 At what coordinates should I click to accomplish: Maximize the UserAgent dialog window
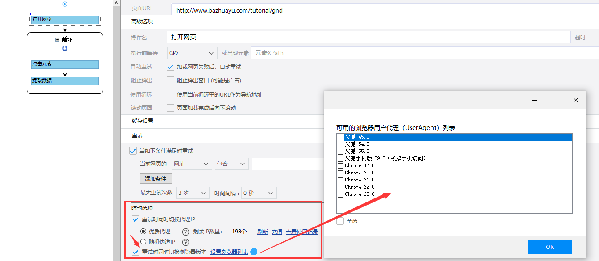[x=555, y=100]
